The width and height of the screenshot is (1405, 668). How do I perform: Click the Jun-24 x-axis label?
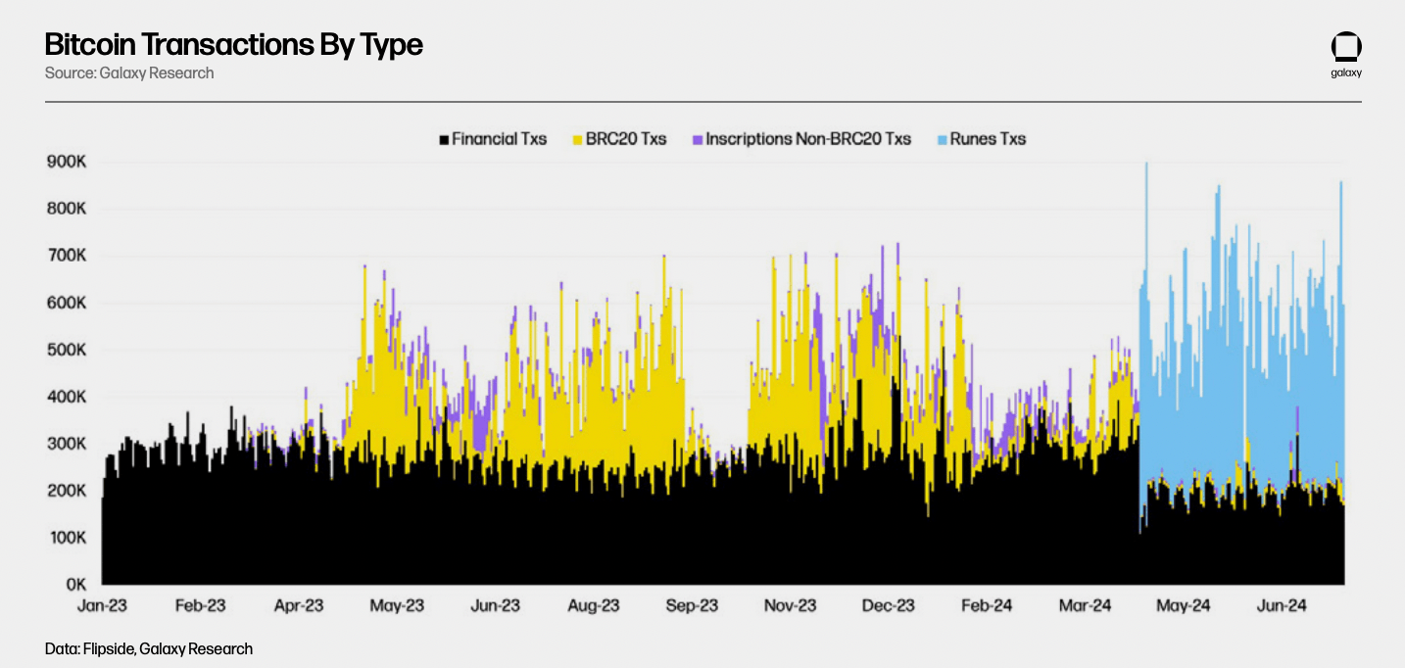(x=1280, y=606)
